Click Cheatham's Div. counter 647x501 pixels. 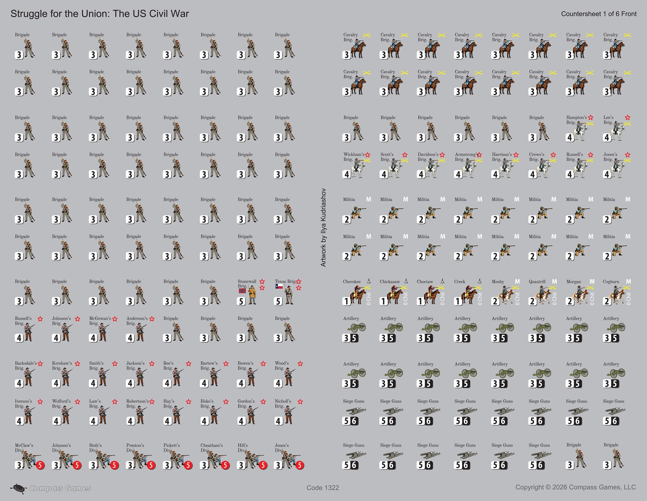click(215, 456)
